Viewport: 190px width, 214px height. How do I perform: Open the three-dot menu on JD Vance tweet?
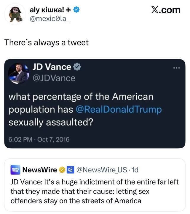tap(177, 68)
